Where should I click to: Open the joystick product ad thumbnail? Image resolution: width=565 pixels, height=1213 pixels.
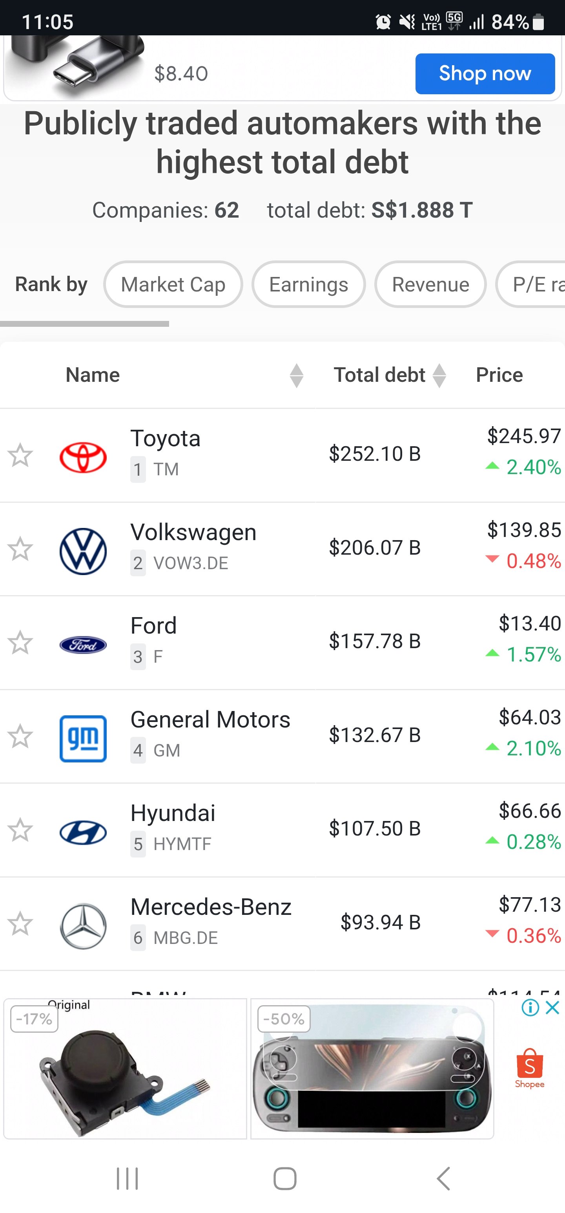125,1068
